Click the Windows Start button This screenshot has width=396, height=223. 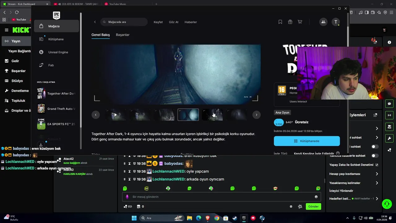(x=134, y=218)
